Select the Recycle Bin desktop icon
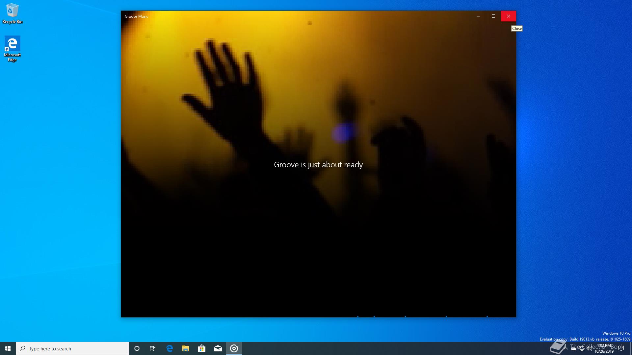632x355 pixels. [13, 13]
